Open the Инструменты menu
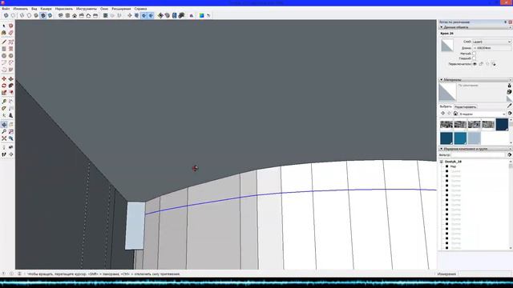The width and height of the screenshot is (513, 288). [x=86, y=9]
